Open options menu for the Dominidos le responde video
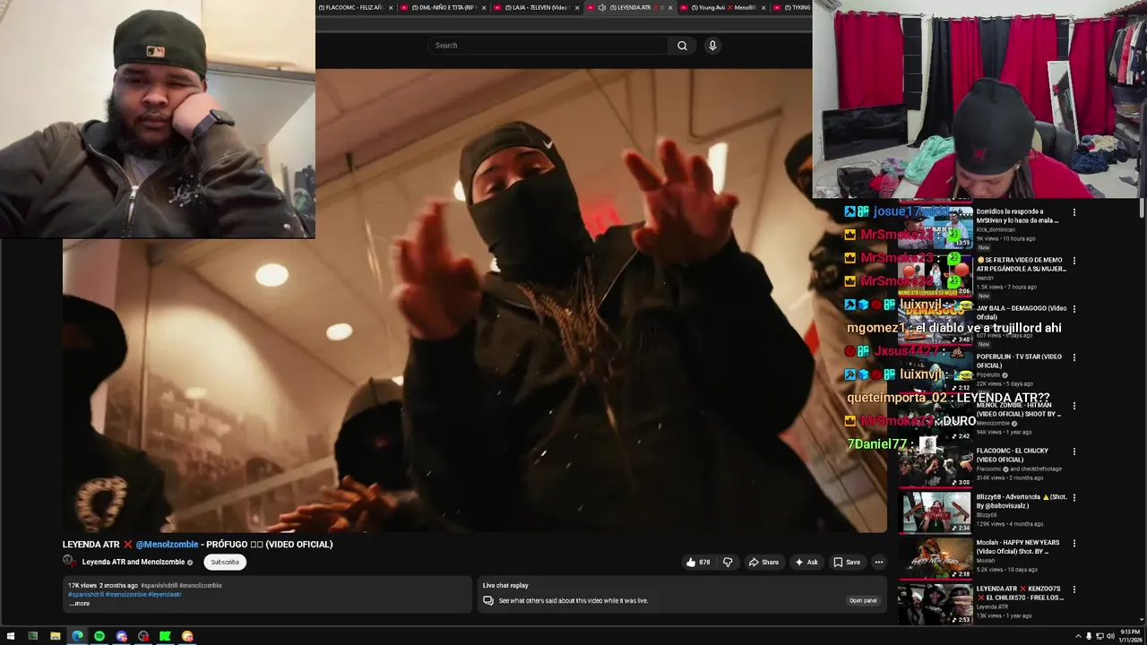The width and height of the screenshot is (1147, 645). [1074, 212]
